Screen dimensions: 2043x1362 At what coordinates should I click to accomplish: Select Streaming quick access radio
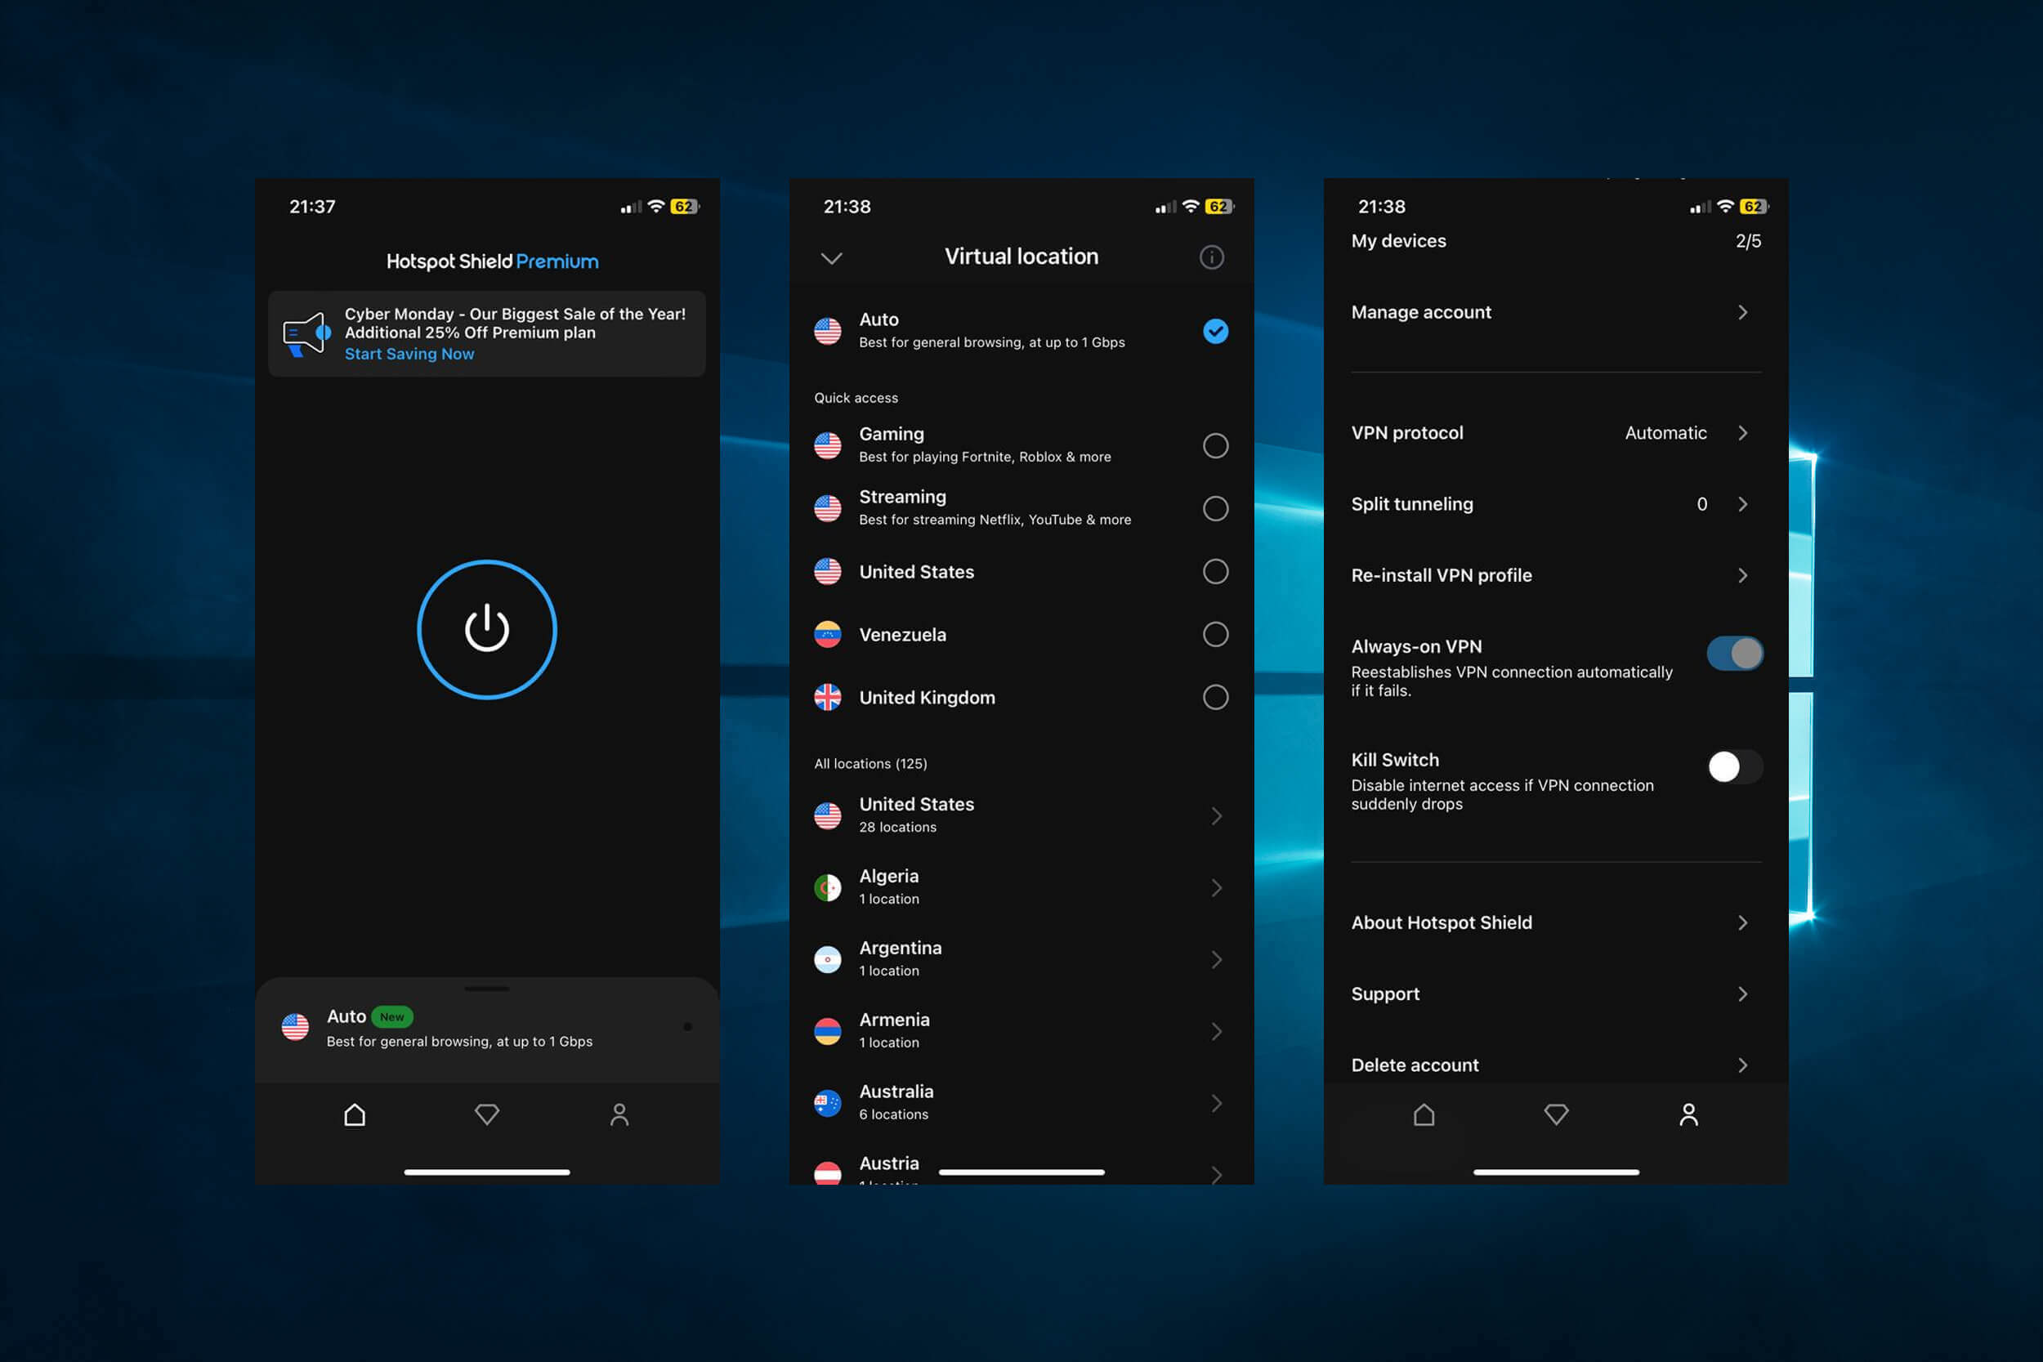[x=1215, y=508]
